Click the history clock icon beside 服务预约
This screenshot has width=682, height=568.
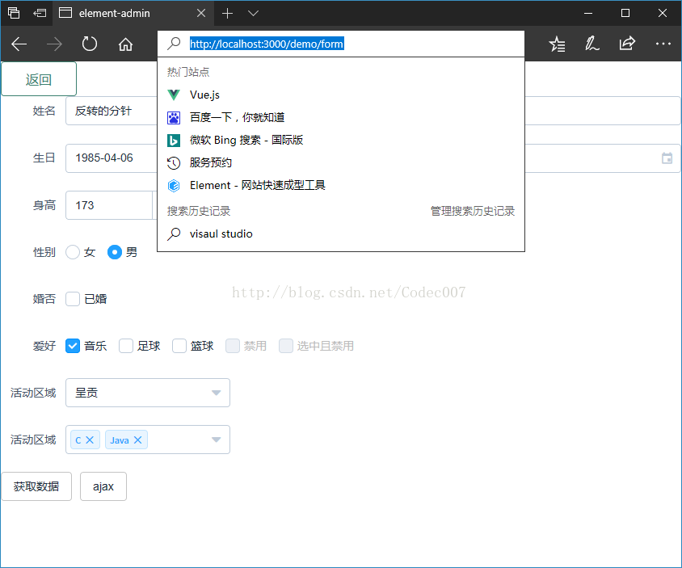tap(174, 162)
